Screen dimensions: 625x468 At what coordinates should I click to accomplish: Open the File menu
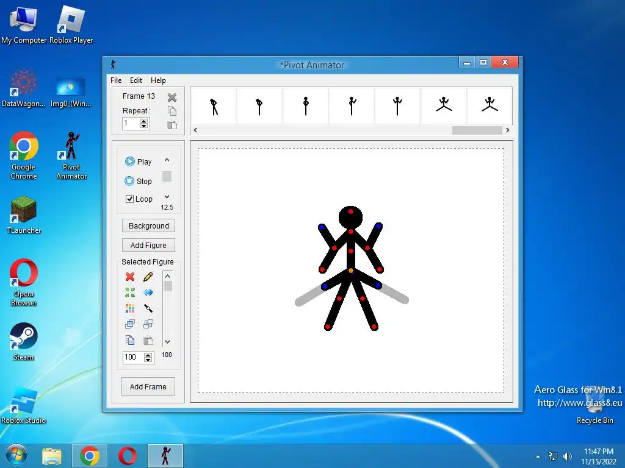(116, 80)
